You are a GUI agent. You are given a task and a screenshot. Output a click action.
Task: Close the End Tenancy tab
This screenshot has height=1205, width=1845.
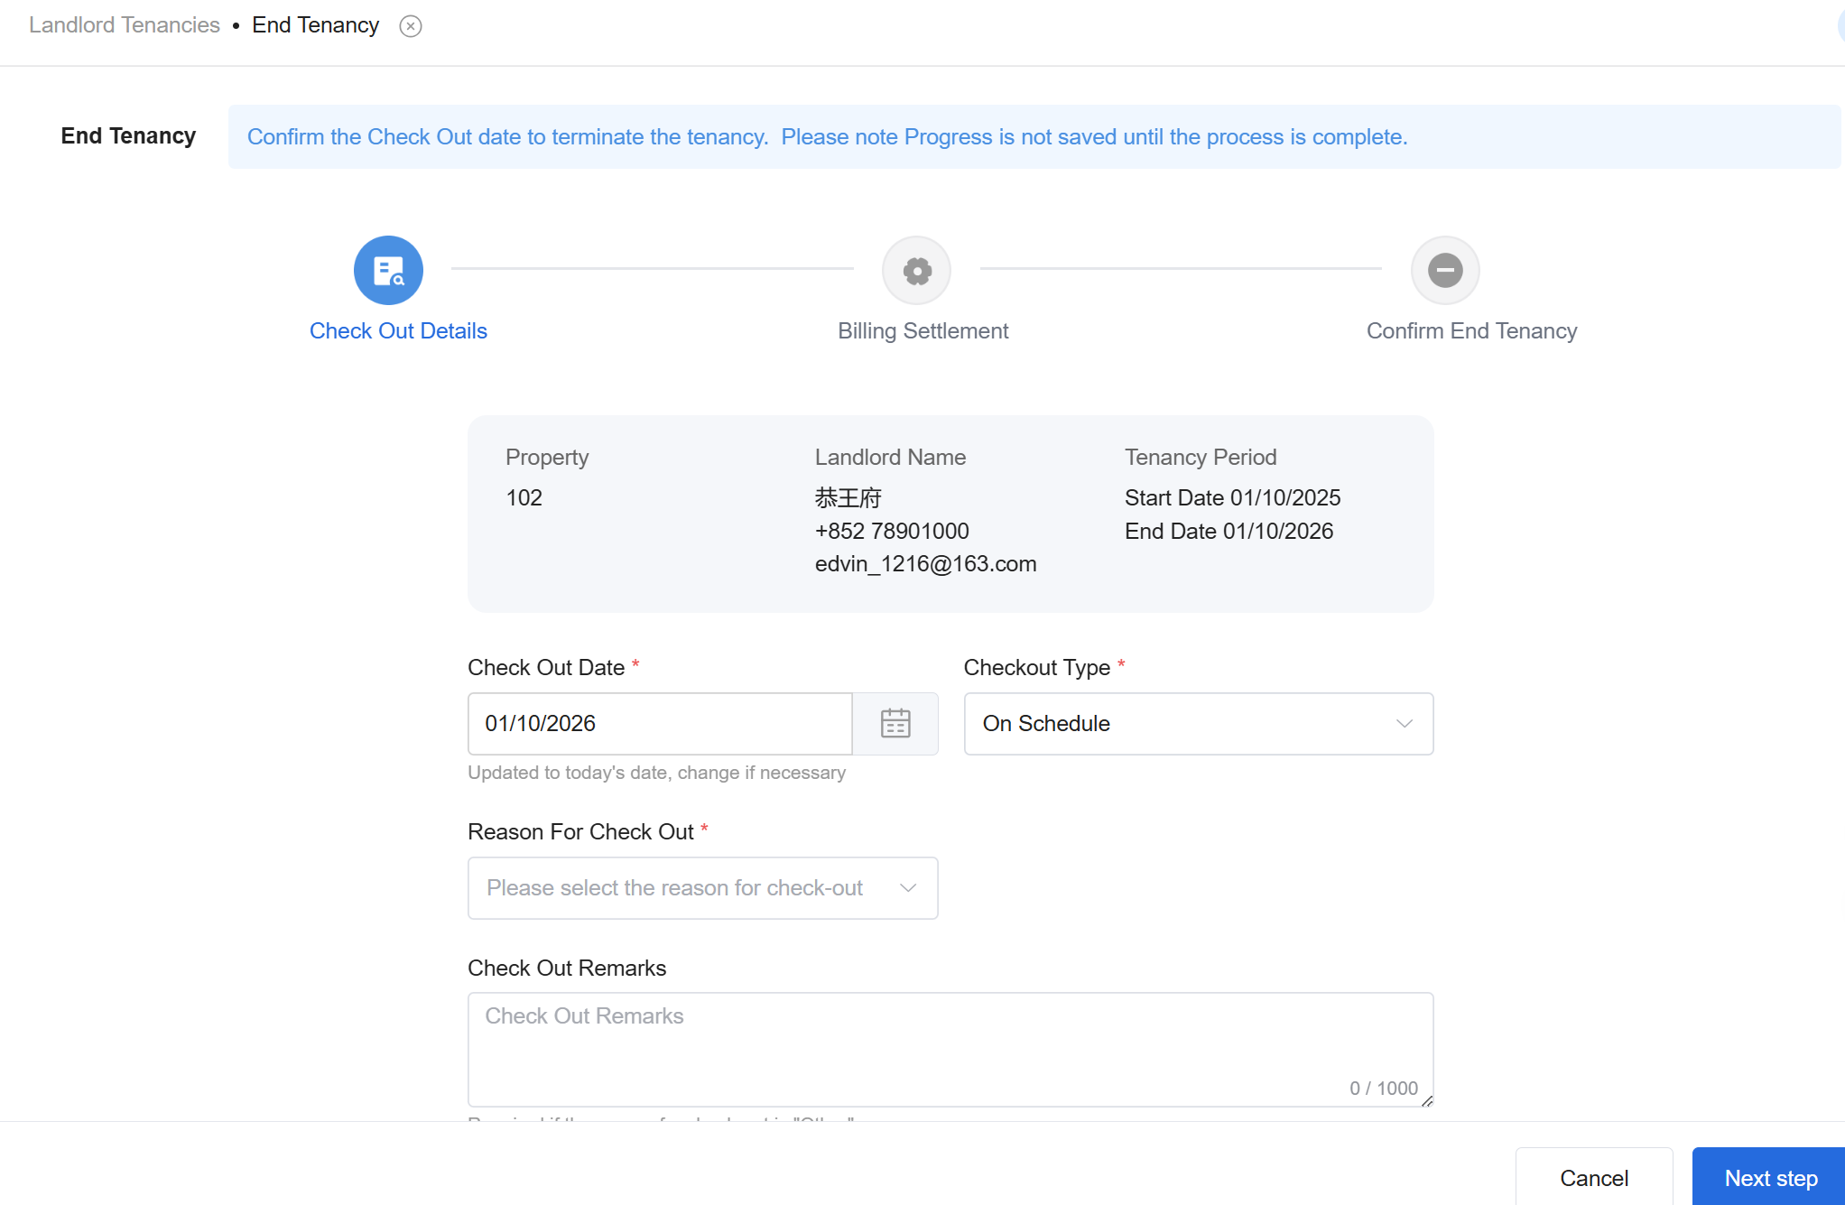point(411,26)
